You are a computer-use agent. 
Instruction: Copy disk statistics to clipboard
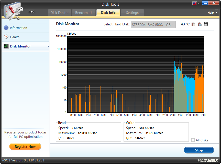[x=193, y=24]
